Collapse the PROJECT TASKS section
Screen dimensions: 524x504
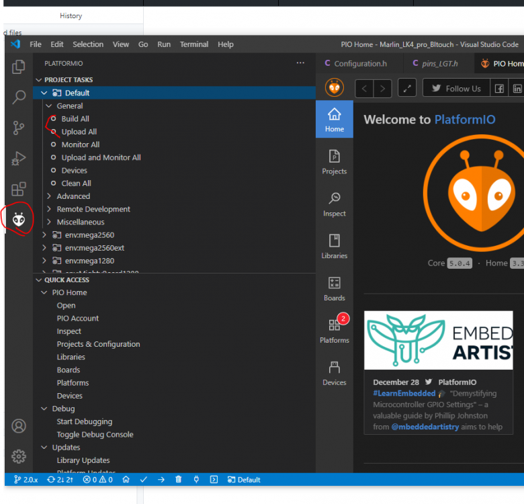(x=68, y=80)
